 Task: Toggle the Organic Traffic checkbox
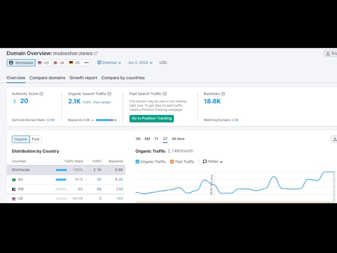[137, 162]
